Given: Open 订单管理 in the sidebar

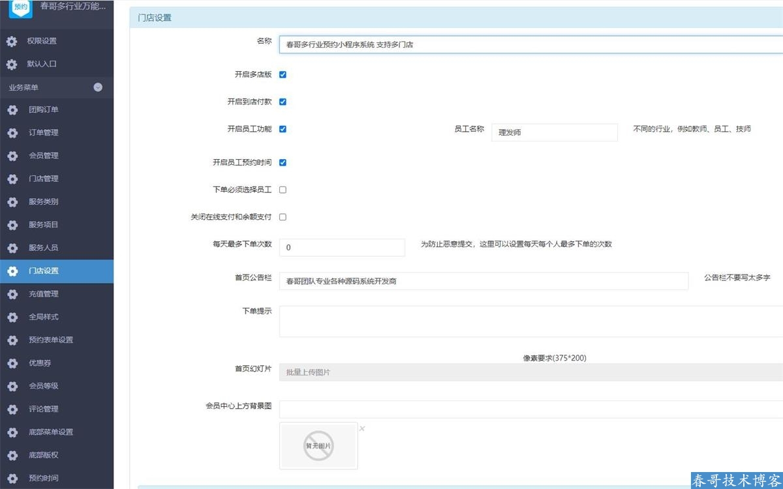Looking at the screenshot, I should (43, 132).
